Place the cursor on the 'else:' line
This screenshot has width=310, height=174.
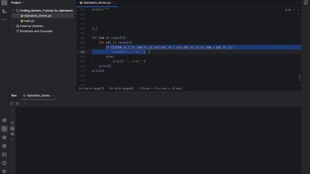tap(110, 57)
